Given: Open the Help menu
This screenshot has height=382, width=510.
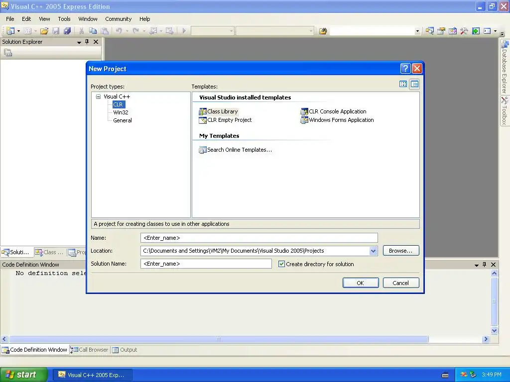Looking at the screenshot, I should (x=145, y=19).
